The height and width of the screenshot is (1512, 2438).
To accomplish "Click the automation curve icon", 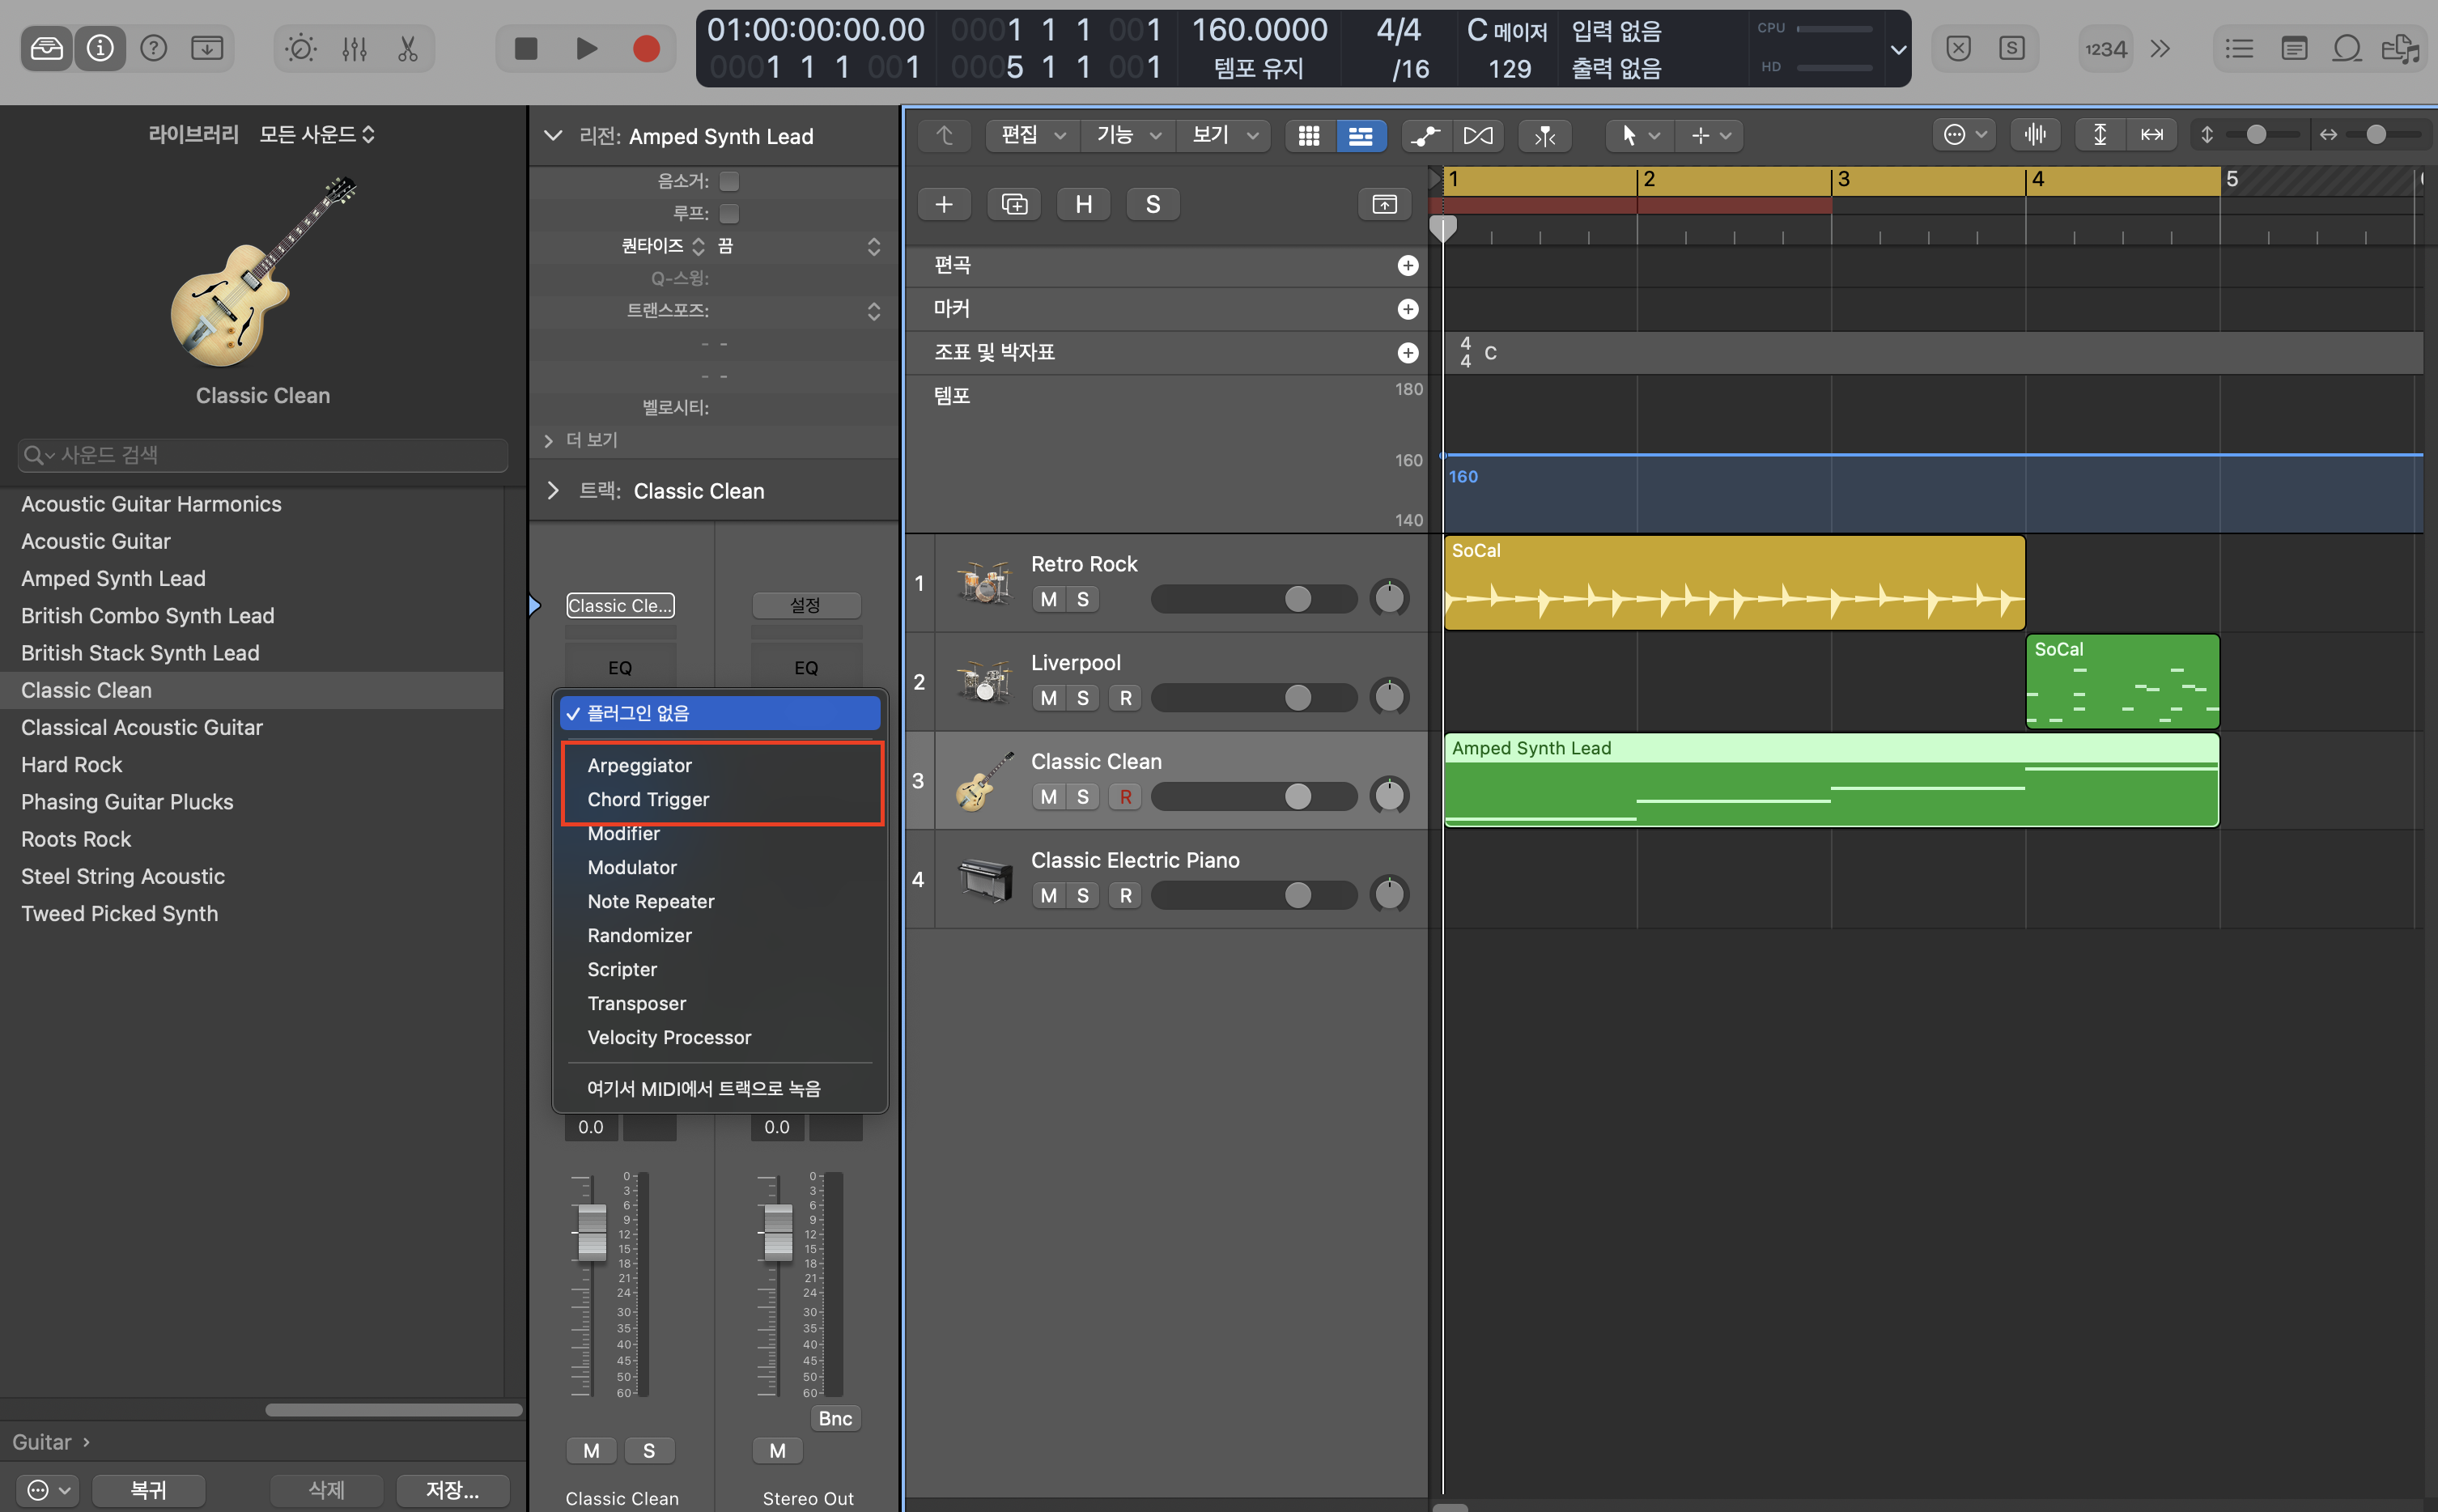I will 1425,135.
